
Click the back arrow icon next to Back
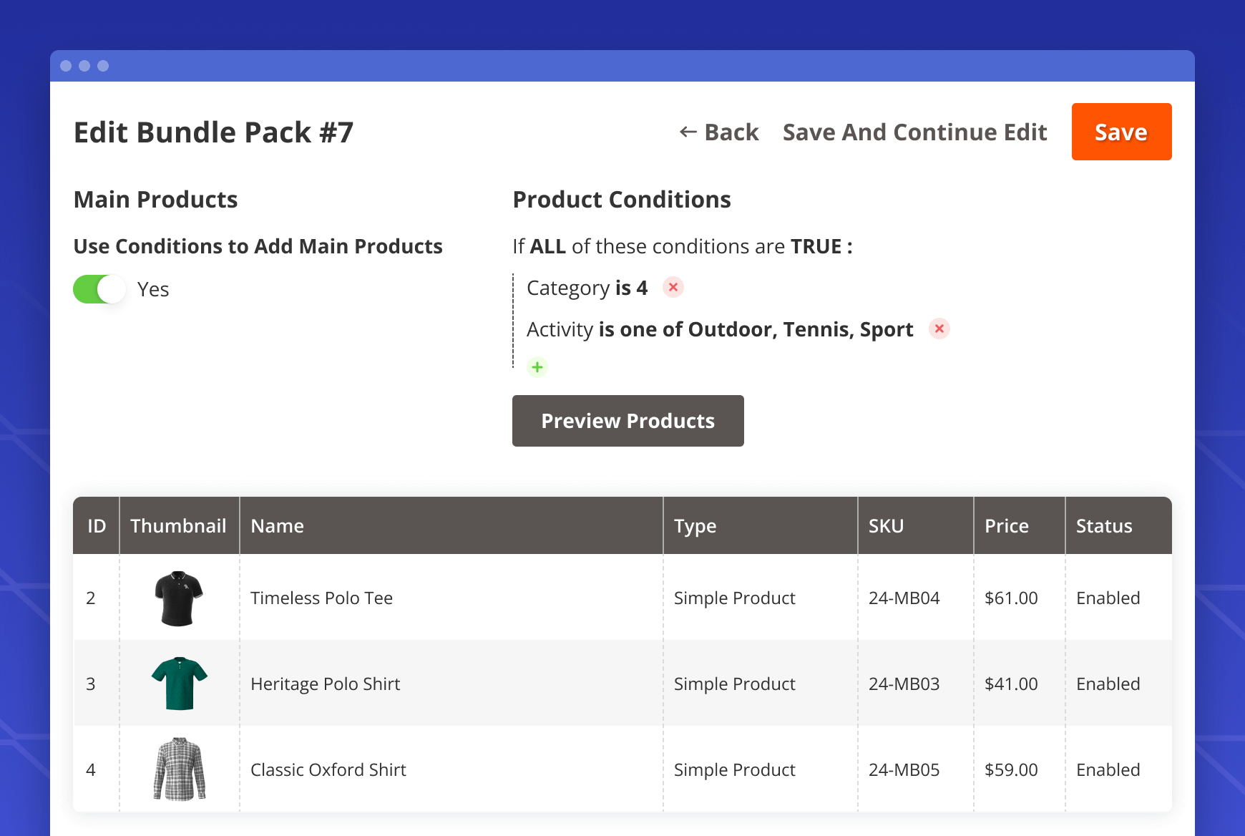(x=685, y=132)
